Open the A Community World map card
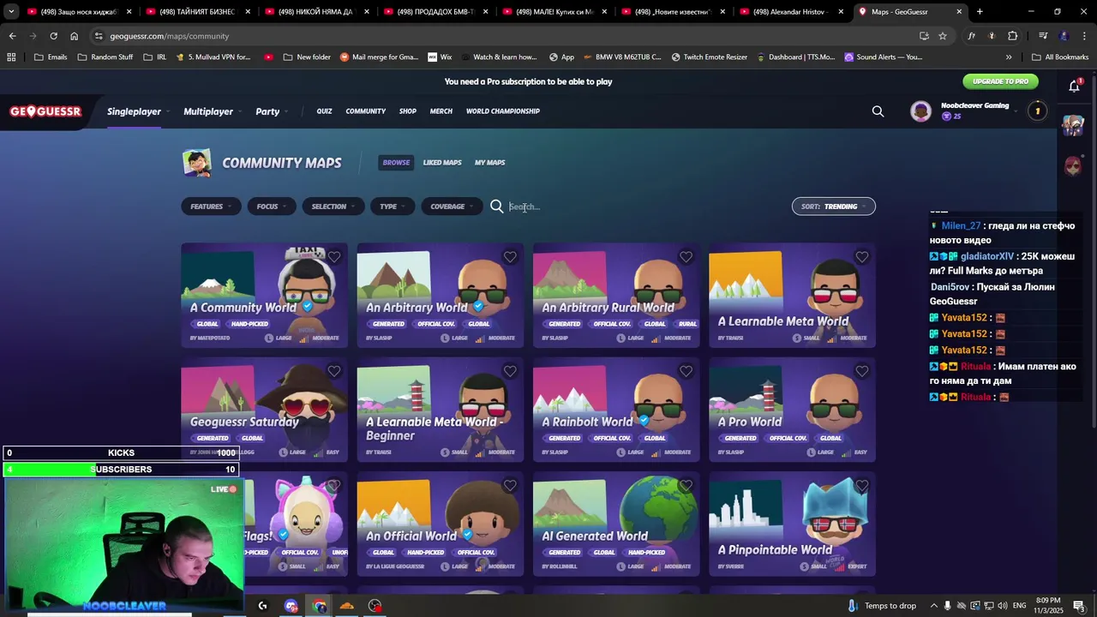Image resolution: width=1097 pixels, height=617 pixels. (x=264, y=295)
